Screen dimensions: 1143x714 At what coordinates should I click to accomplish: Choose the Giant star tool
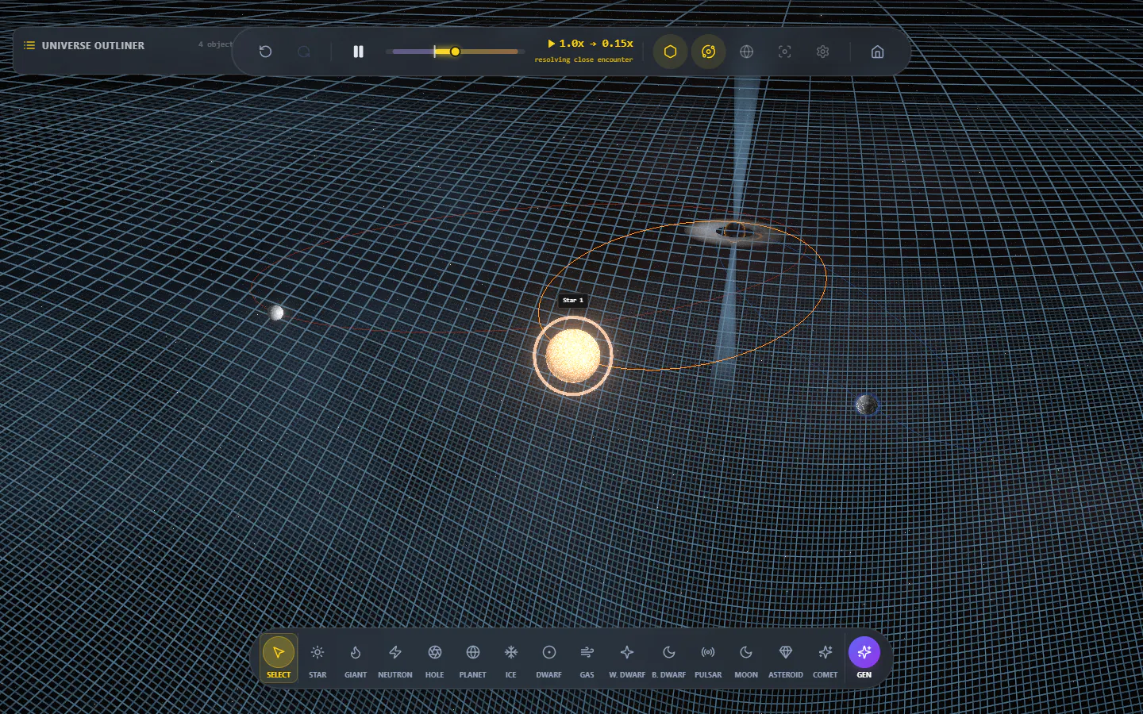356,658
